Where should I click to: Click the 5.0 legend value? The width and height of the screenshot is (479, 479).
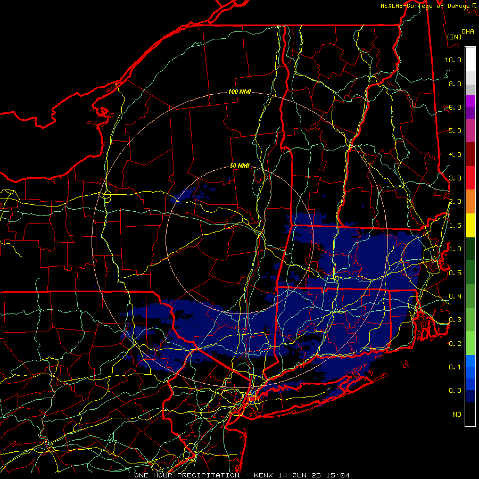click(x=455, y=131)
